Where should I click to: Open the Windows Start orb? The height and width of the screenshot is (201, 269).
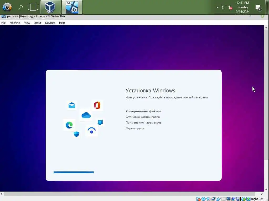[7, 7]
